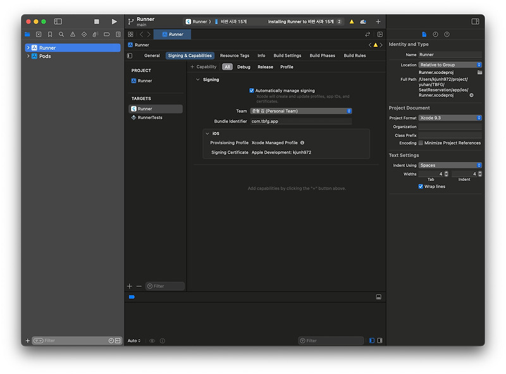Open the Quick Help inspector tab

click(x=447, y=34)
